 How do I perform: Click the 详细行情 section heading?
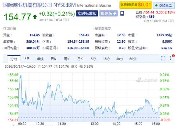[10, 29]
